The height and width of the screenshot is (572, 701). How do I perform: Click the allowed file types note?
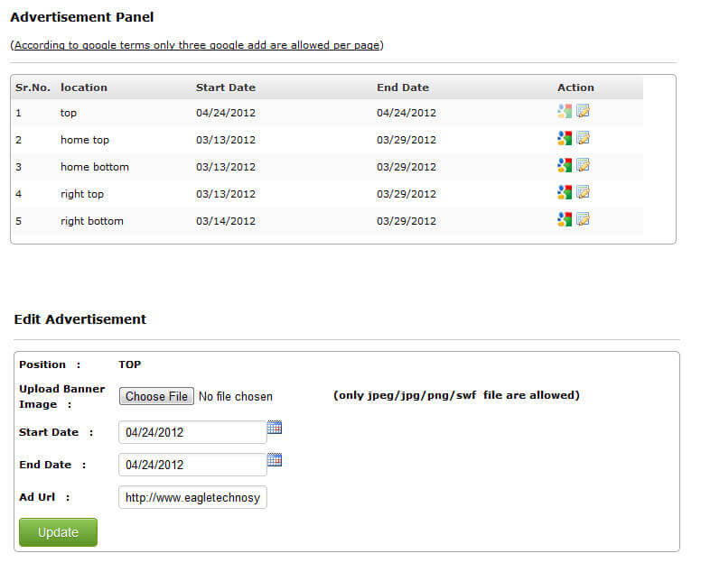(x=456, y=395)
